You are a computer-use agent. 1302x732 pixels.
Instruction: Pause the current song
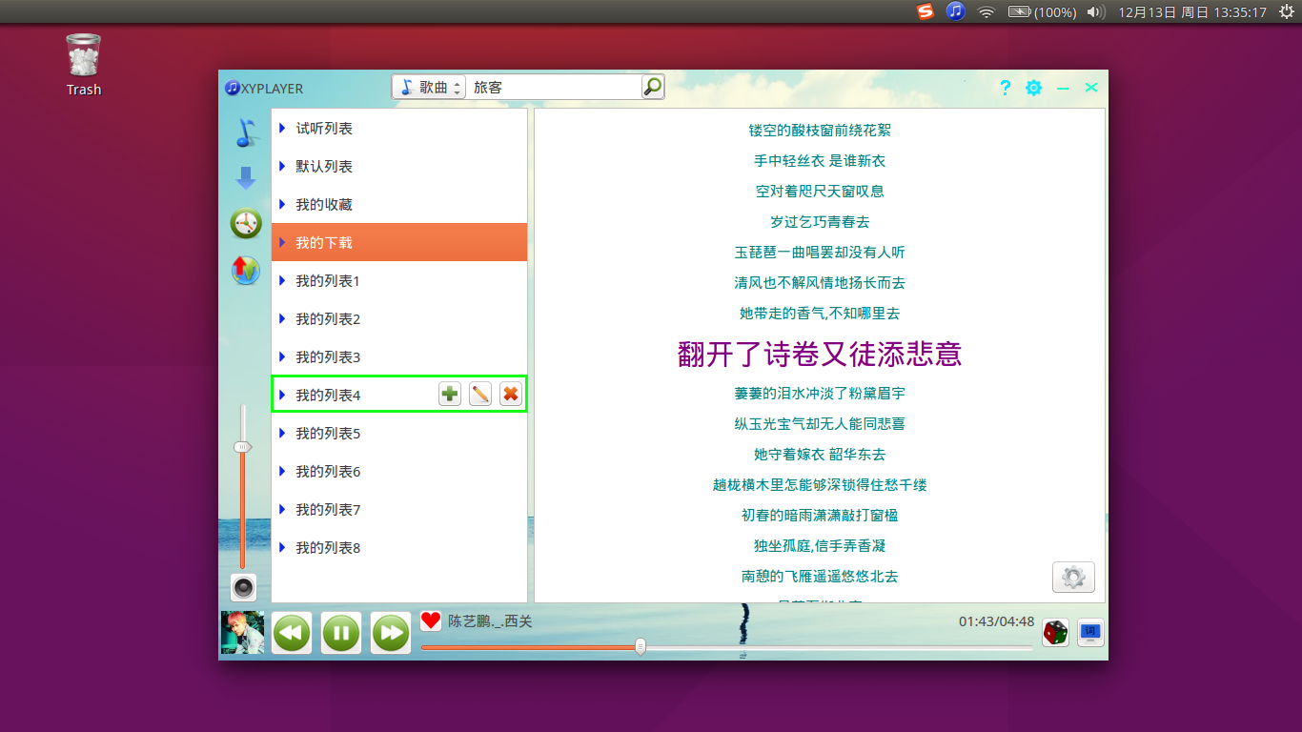(341, 633)
